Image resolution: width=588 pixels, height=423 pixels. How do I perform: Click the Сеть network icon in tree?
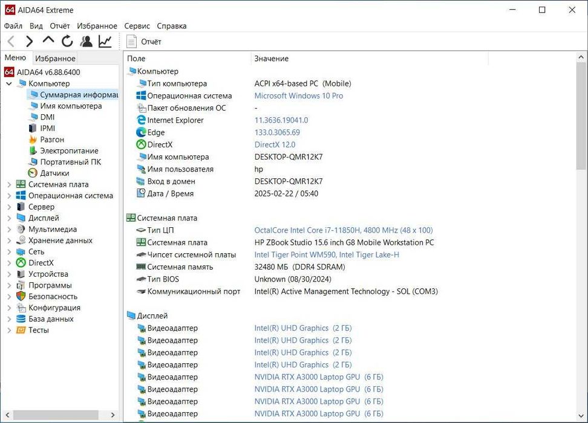(21, 252)
